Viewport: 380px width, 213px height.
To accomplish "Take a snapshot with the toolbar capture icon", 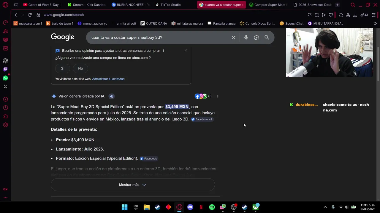I will 317,15.
